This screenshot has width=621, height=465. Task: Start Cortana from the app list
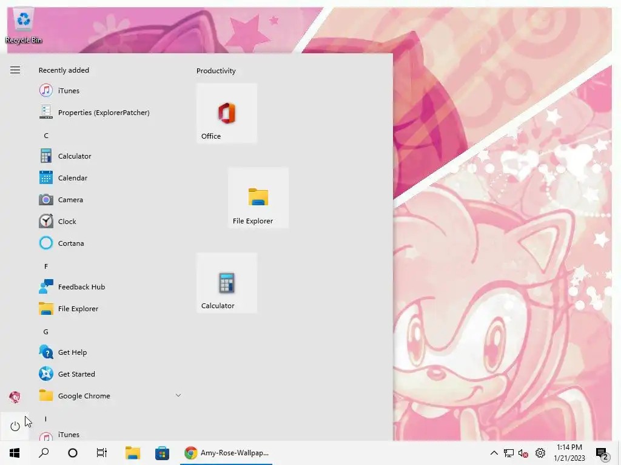pyautogui.click(x=109, y=243)
